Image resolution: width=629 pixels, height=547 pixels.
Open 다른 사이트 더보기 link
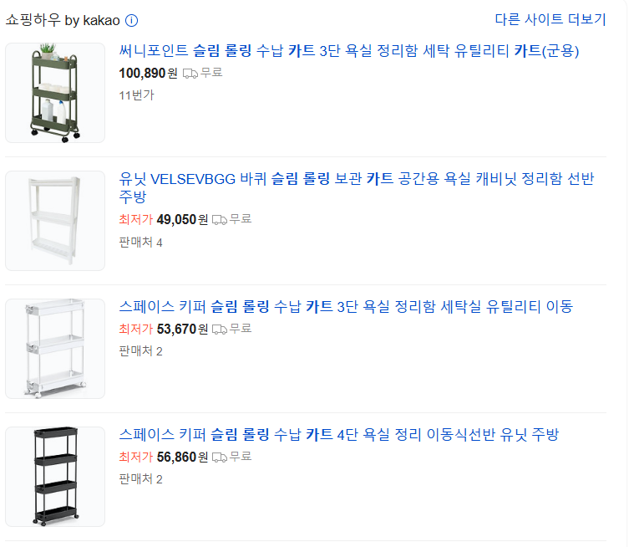[x=550, y=19]
